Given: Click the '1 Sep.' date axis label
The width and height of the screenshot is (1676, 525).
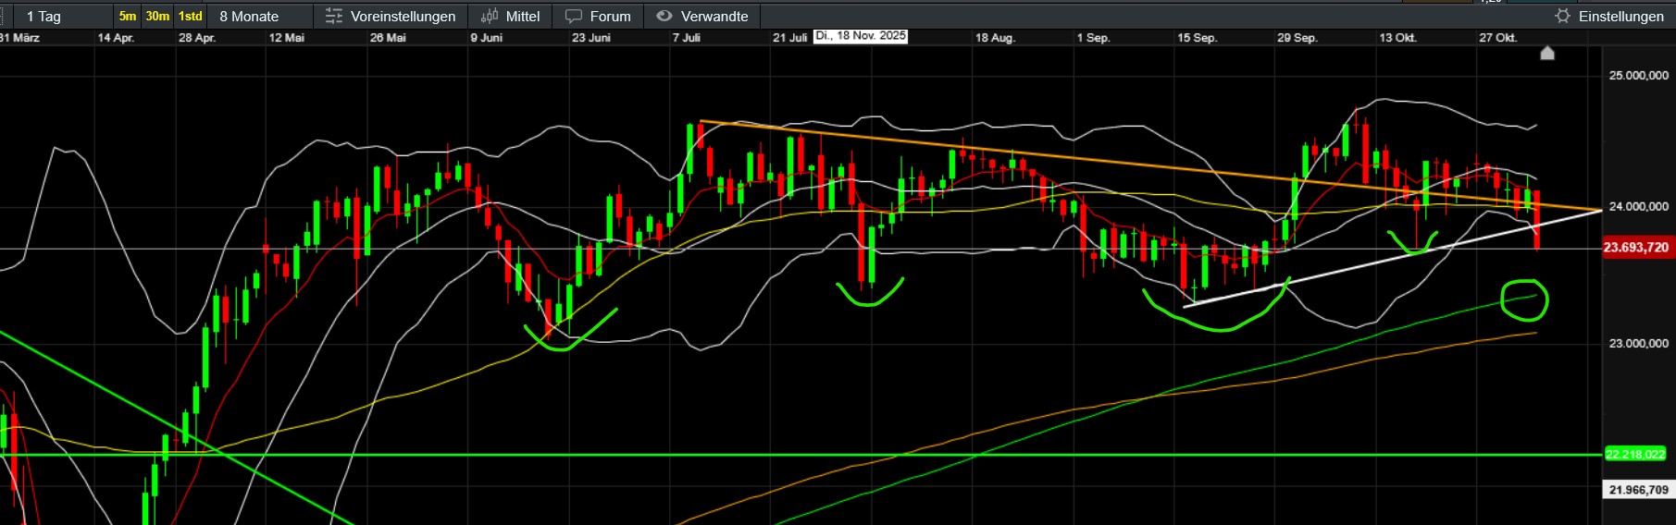Looking at the screenshot, I should (1093, 38).
